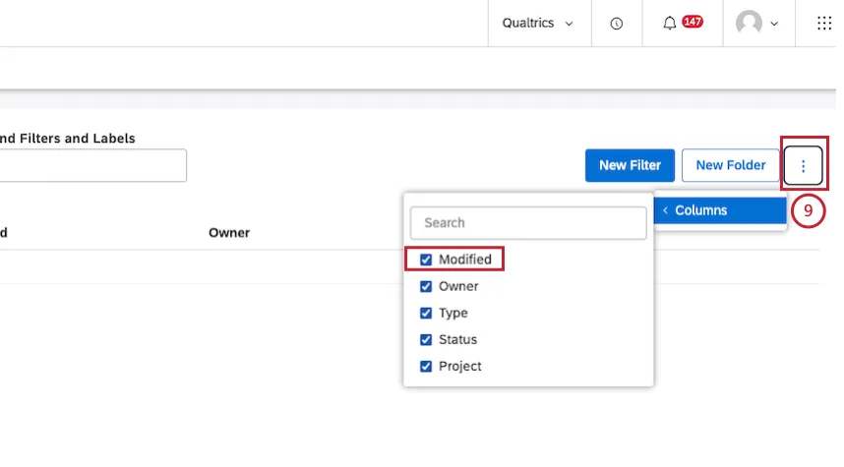Screen dimensions: 844x467
Task: Toggle the Project column checkbox
Action: click(x=426, y=366)
